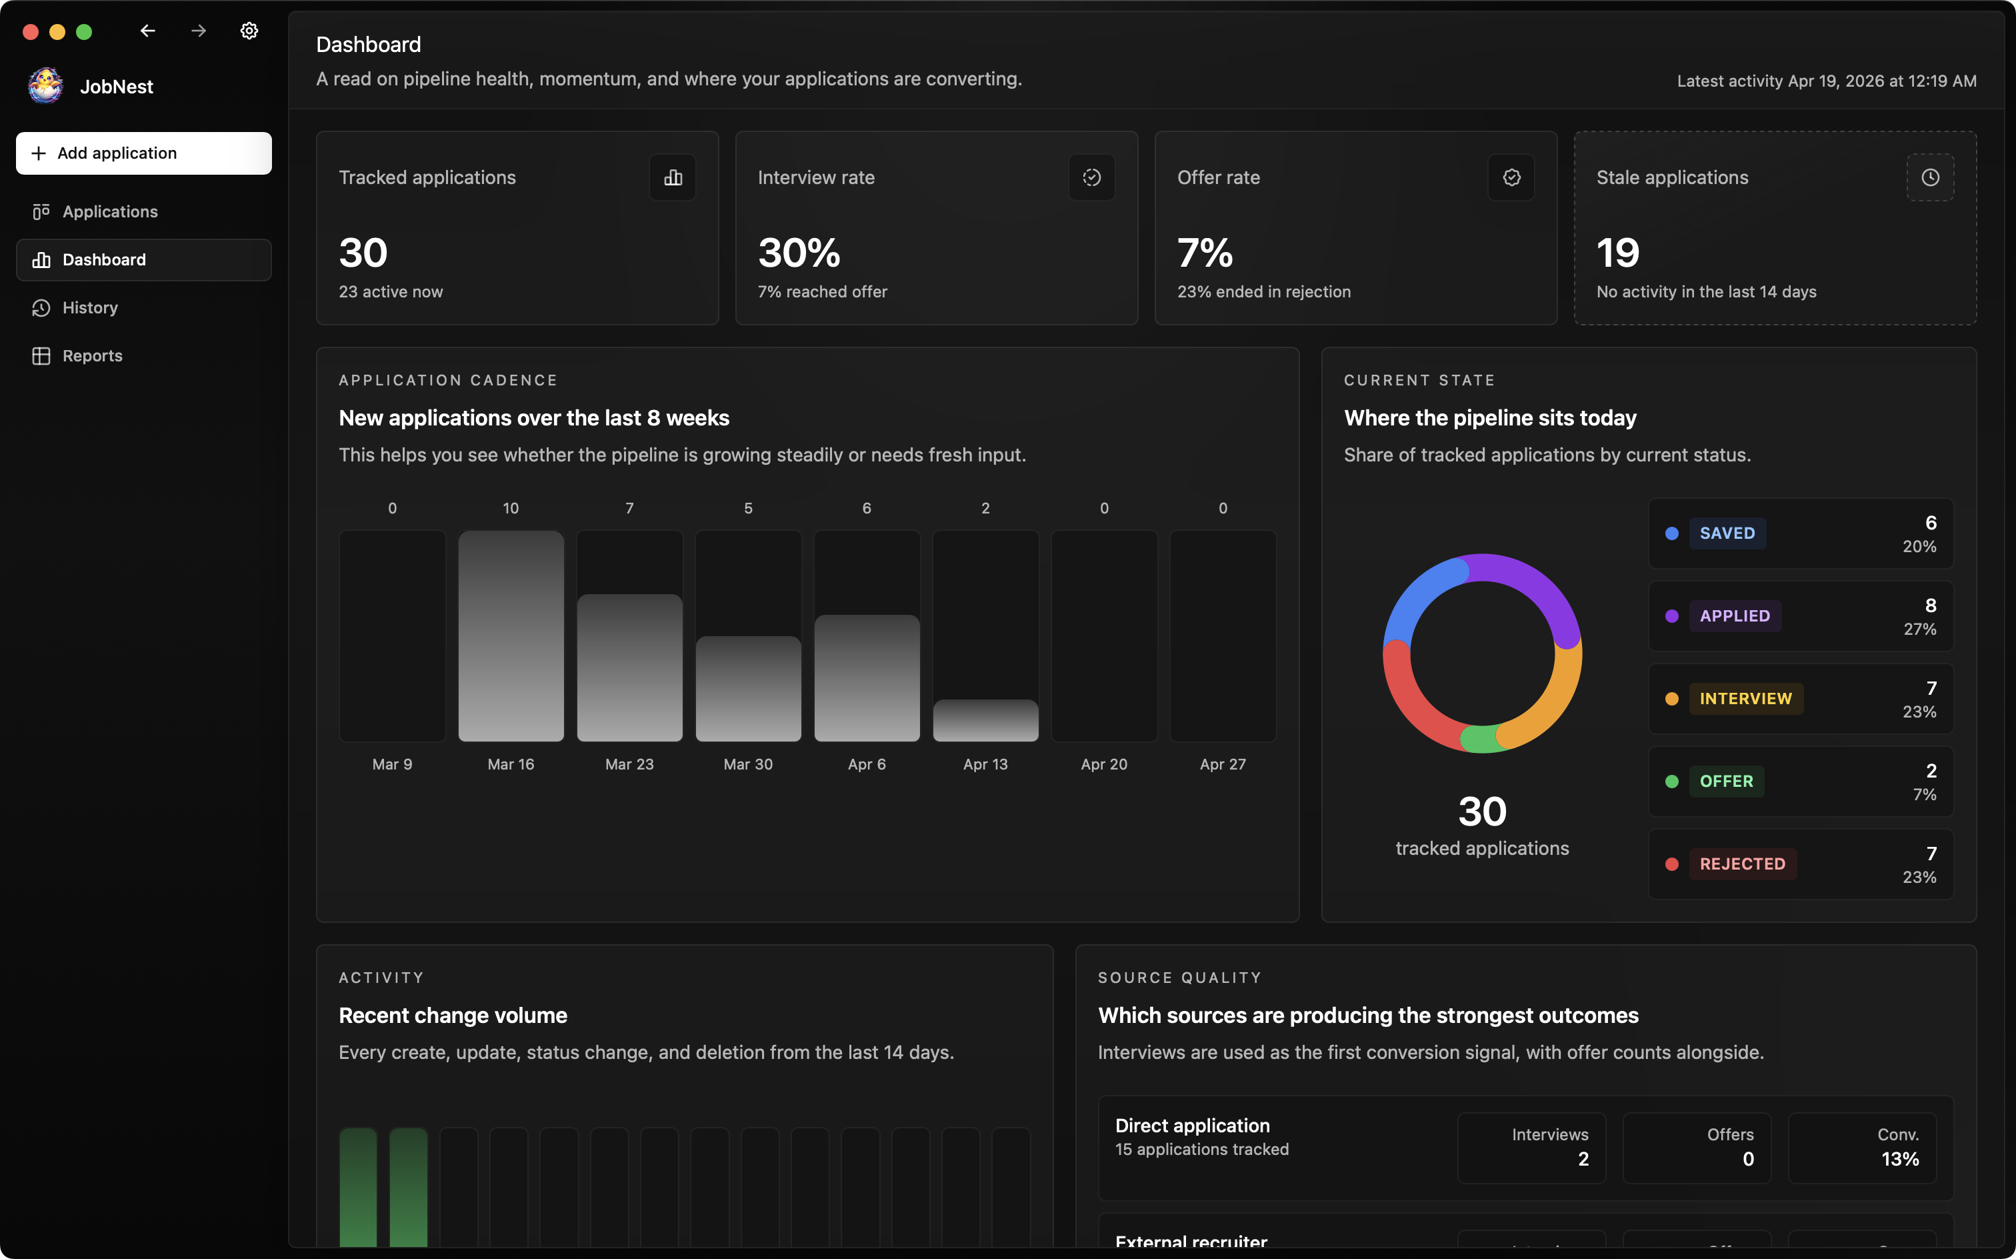Screen dimensions: 2016x1259
Task: Click the Offers 0 stat box
Action: tap(1697, 1148)
